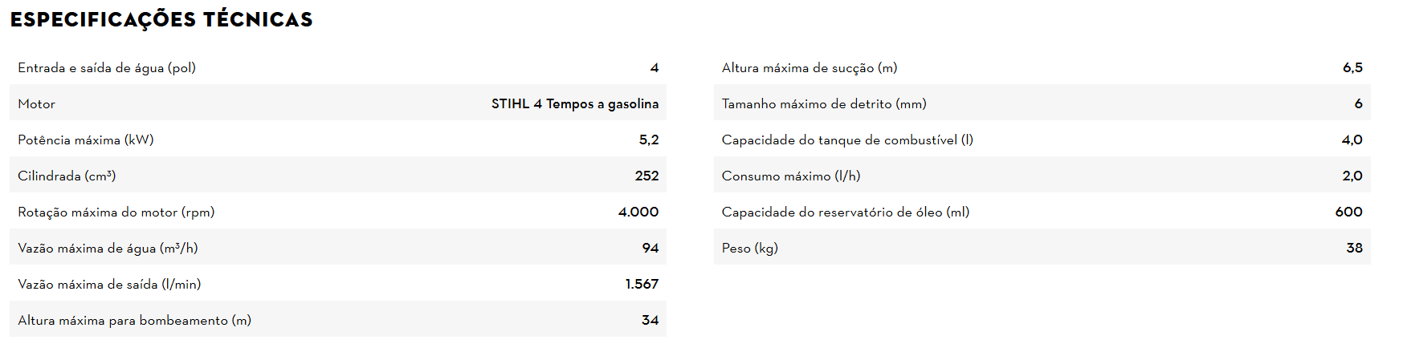Select the 600 ml oil capacity value
This screenshot has height=360, width=1407.
pyautogui.click(x=1348, y=212)
